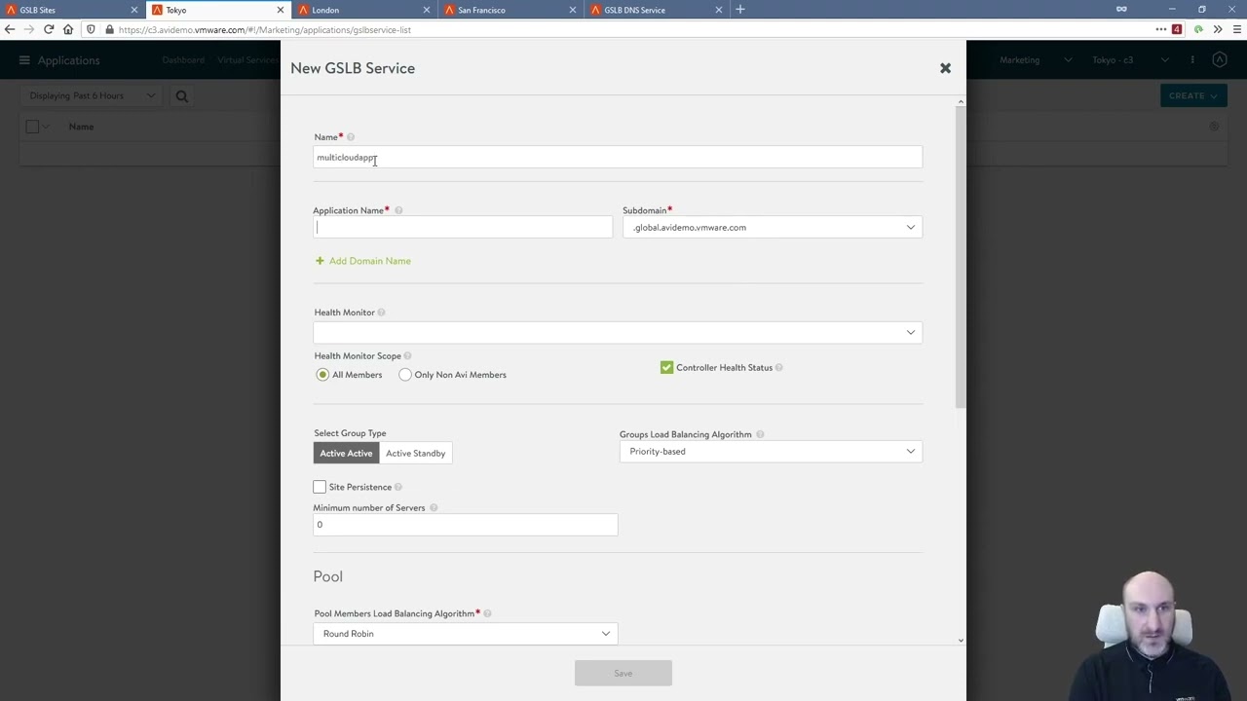Click the Health Monitor help icon

[381, 313]
